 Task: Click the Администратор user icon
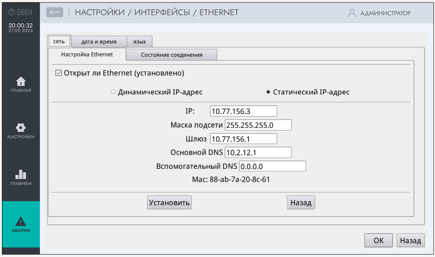click(352, 13)
